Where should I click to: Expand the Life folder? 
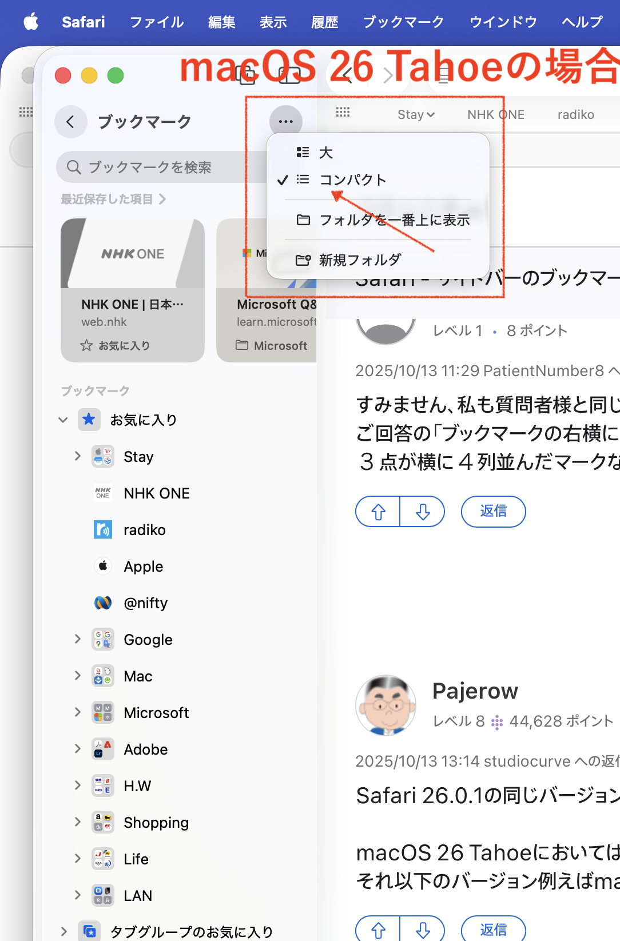(78, 859)
